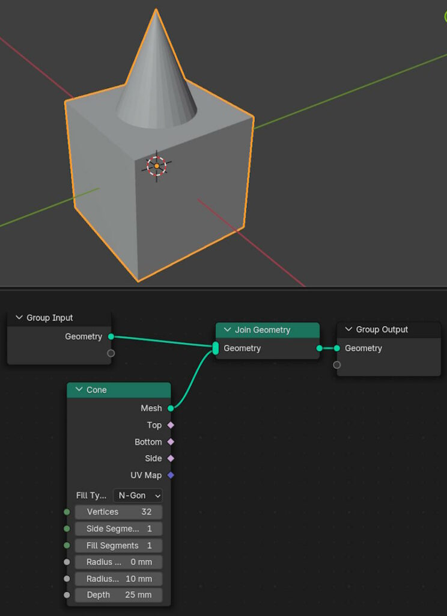Click the Cone node's Mesh output socket
This screenshot has height=616, width=447.
[171, 408]
